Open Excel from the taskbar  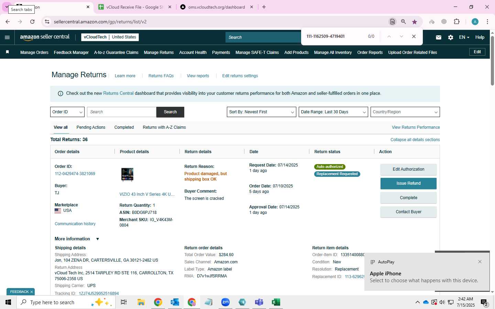(276, 302)
